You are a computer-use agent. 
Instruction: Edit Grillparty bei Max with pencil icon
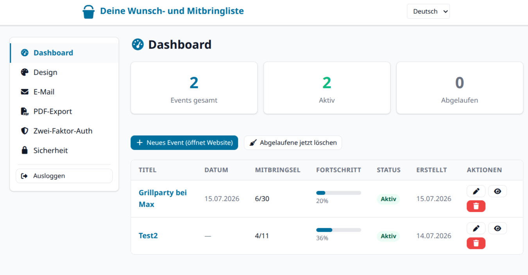tap(476, 191)
